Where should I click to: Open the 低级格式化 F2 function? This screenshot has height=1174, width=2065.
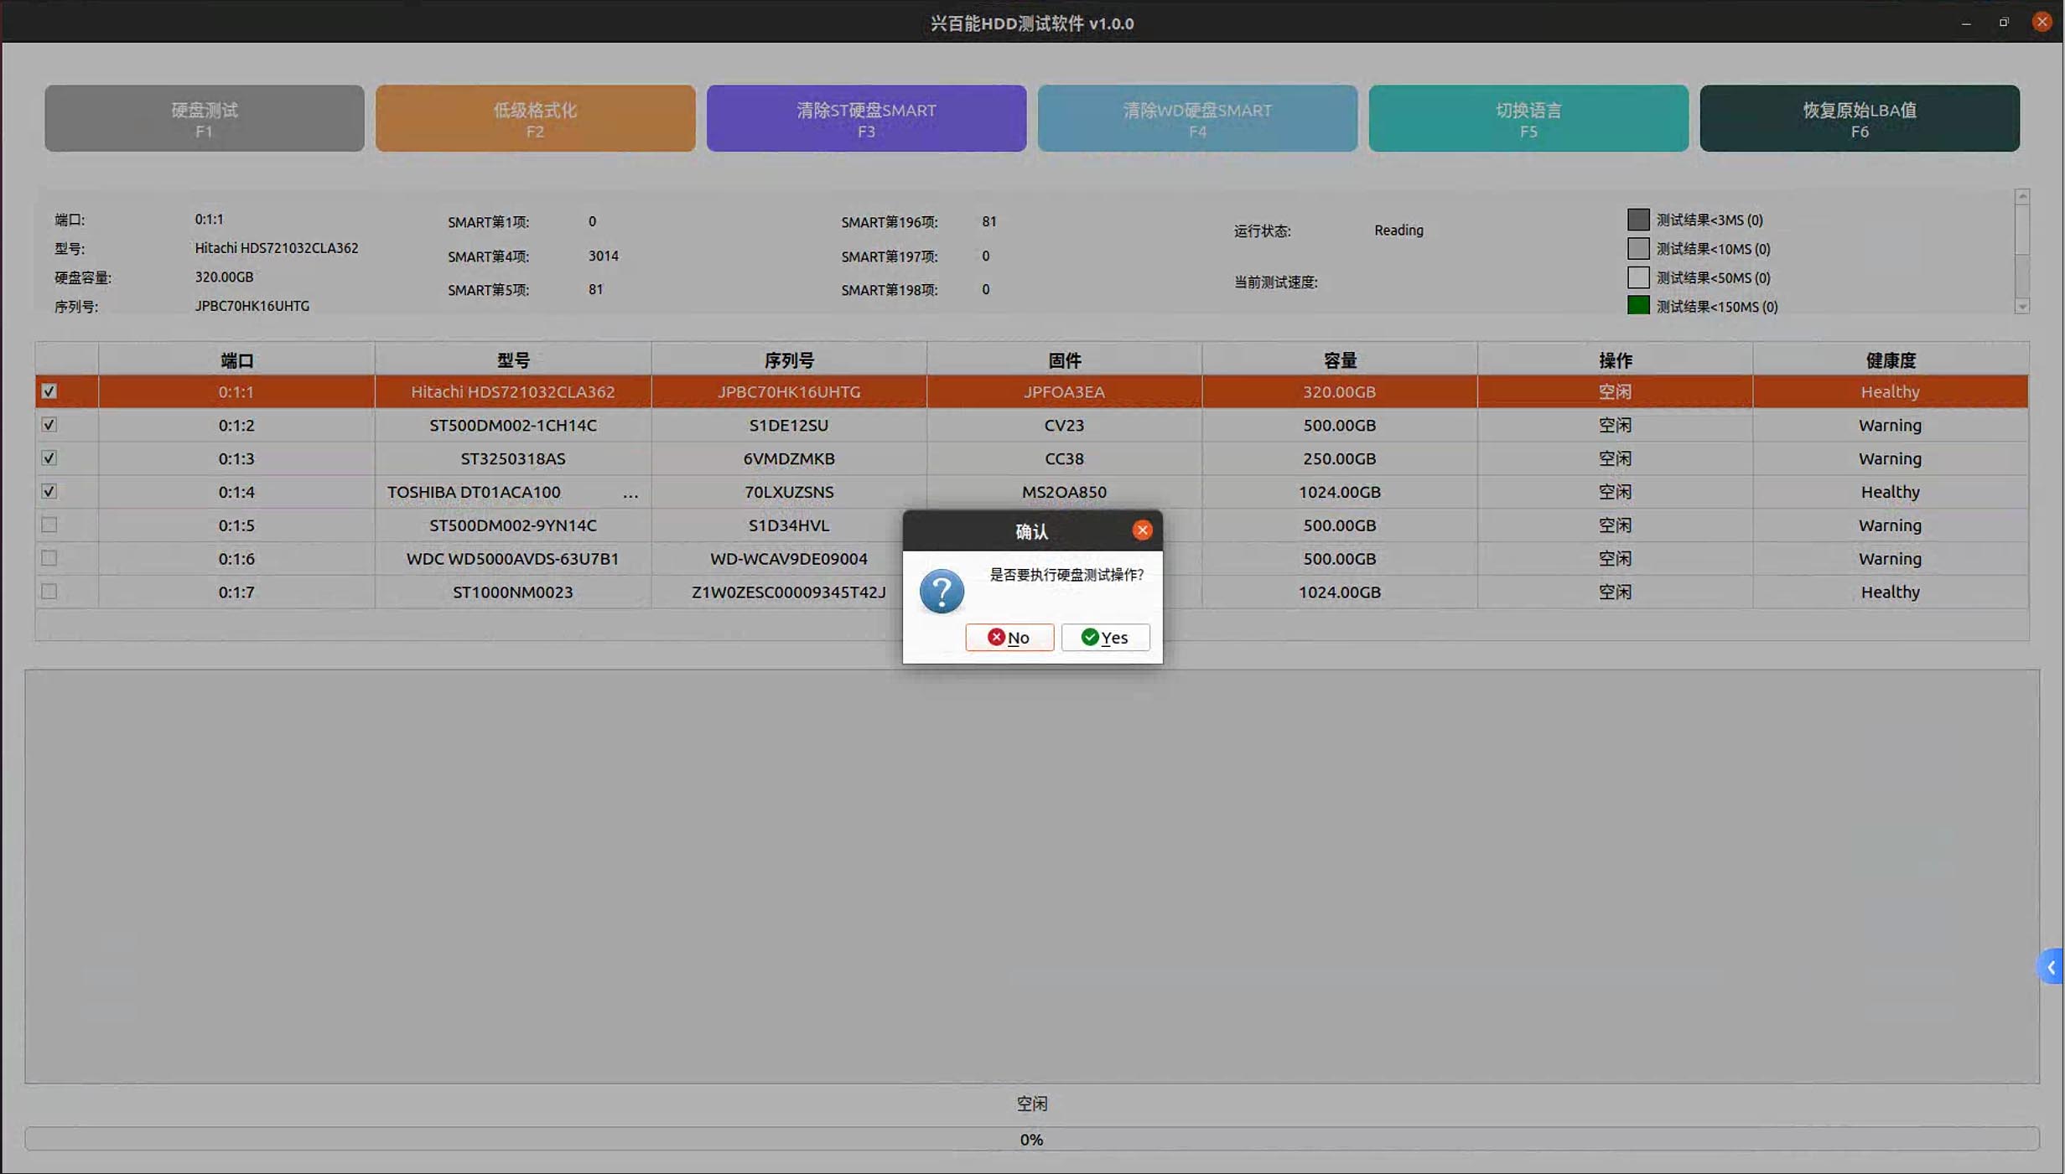(x=535, y=119)
